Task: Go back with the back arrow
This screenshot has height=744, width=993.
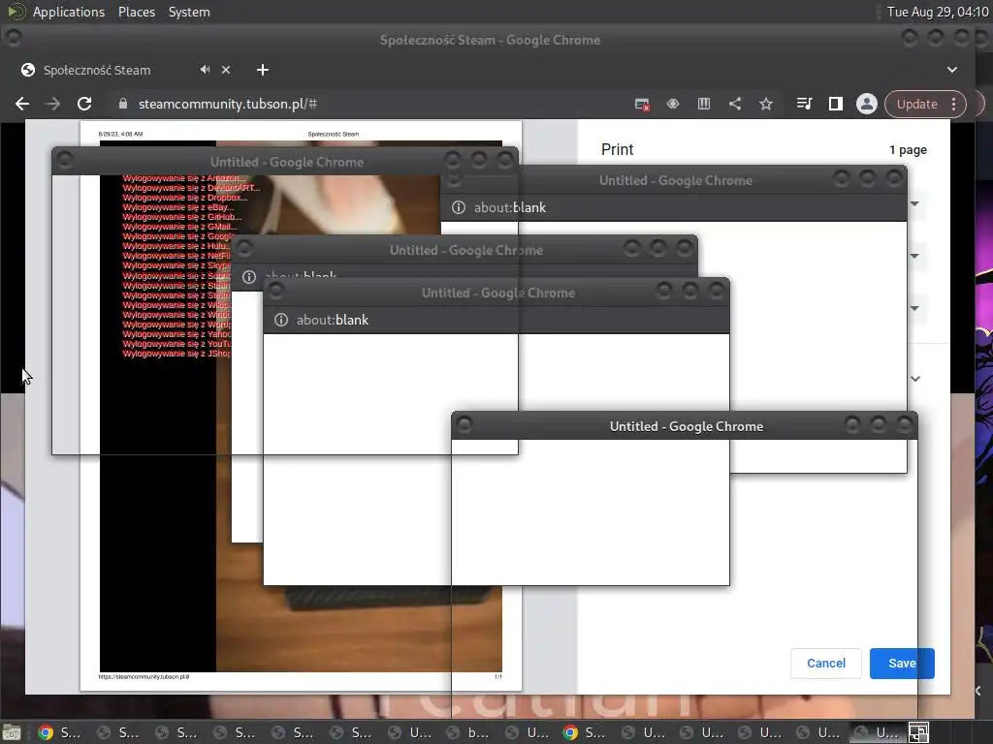Action: pos(22,104)
